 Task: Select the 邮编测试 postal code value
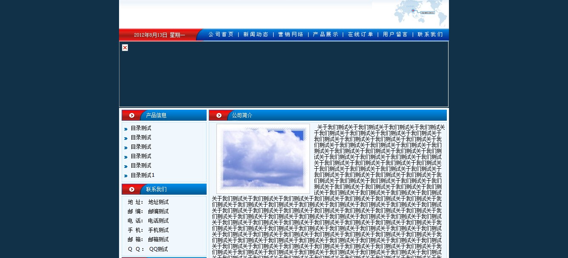tap(158, 211)
